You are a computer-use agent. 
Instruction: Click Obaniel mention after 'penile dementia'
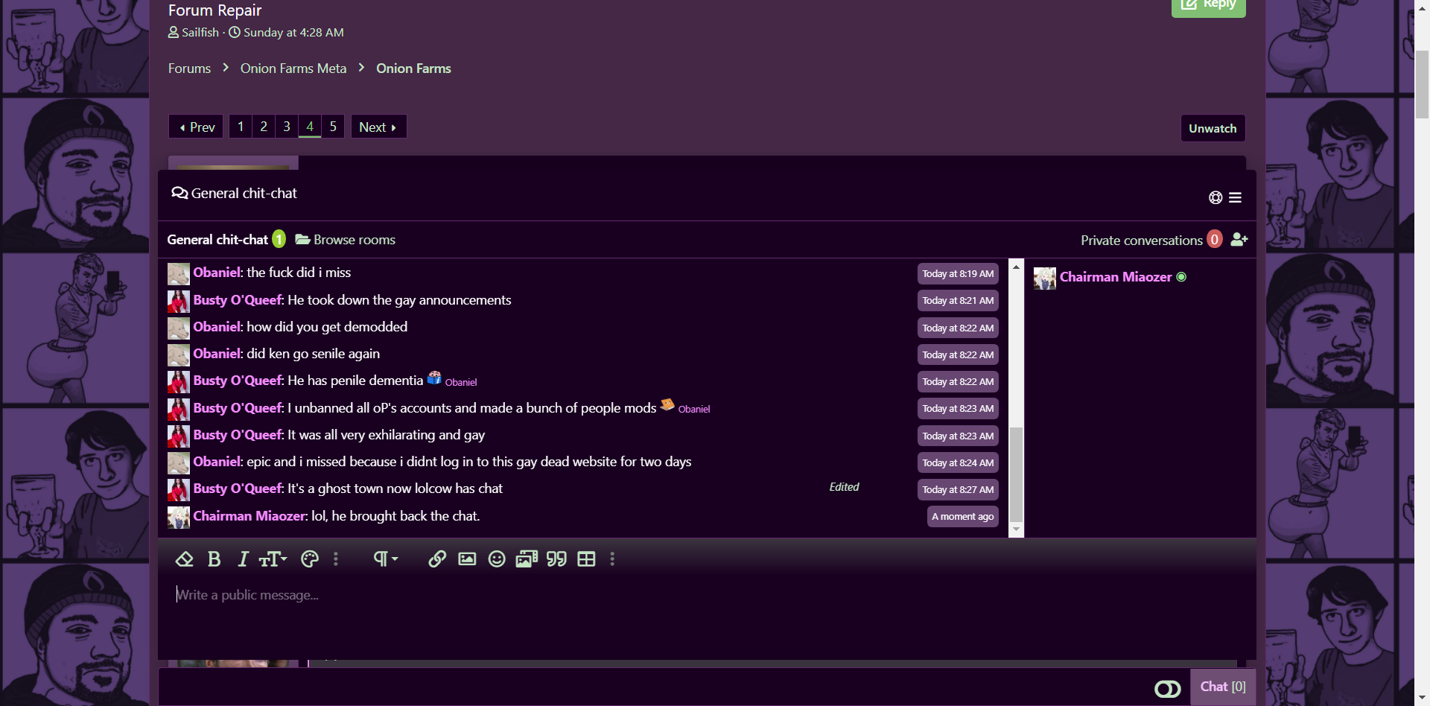pos(461,382)
